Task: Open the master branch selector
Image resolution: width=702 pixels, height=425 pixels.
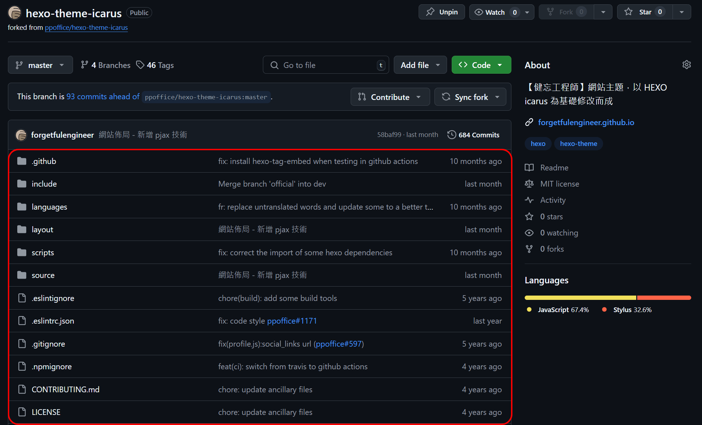Action: pyautogui.click(x=40, y=65)
